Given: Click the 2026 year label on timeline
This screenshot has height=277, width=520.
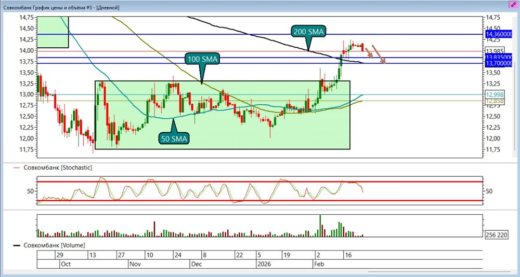Looking at the screenshot, I should click(x=264, y=264).
